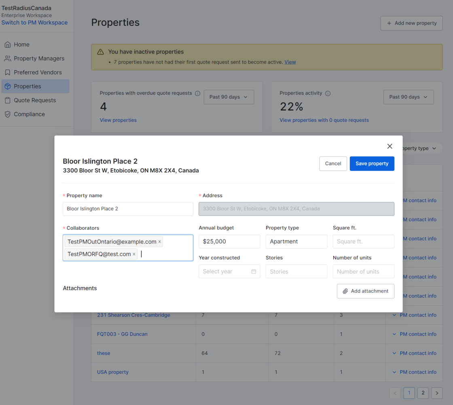Open Properties activity Past 90 days dropdown
Viewport: 453px width, 405px height.
pyautogui.click(x=408, y=97)
